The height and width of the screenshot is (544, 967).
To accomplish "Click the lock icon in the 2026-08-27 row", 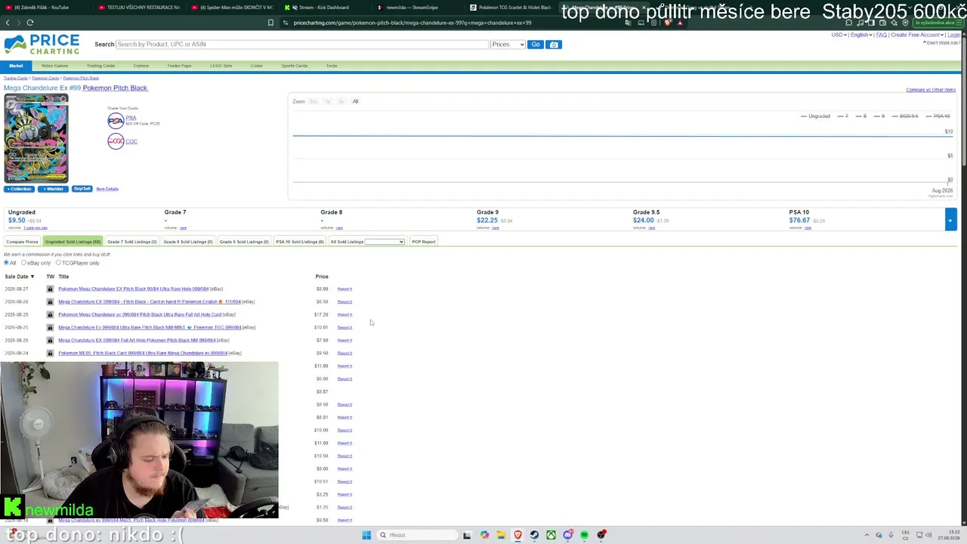I will 50,289.
